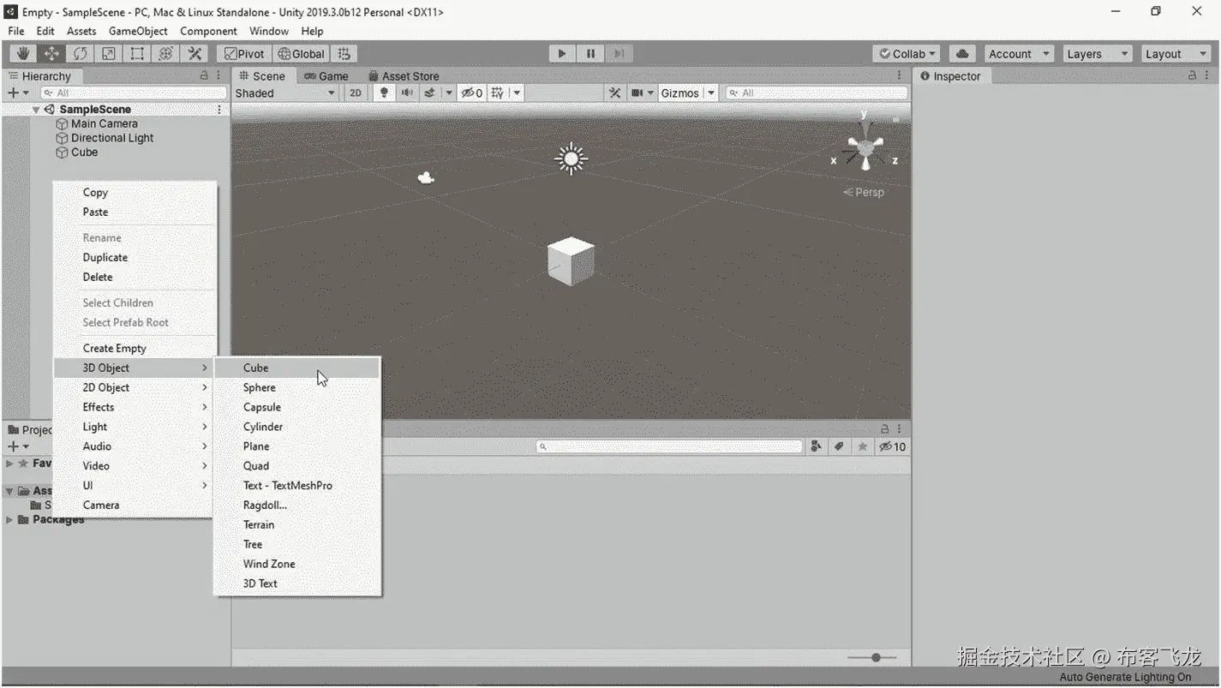The width and height of the screenshot is (1221, 688).
Task: Collapse the SampleScene tree
Action: [x=36, y=110]
